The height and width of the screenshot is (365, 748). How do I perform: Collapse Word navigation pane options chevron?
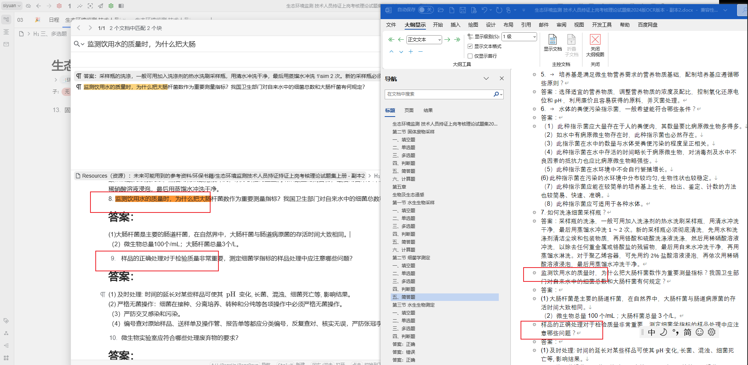coord(486,78)
